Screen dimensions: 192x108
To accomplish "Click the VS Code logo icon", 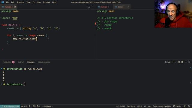I will pyautogui.click(x=2, y=2).
